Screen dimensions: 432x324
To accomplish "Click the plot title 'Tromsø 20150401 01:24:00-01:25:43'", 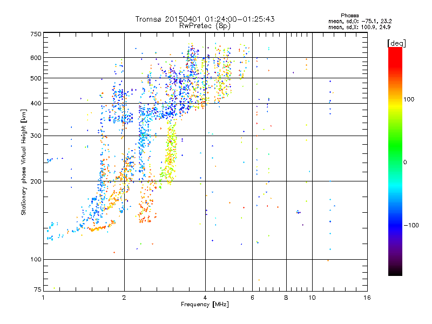I will 205,19.
